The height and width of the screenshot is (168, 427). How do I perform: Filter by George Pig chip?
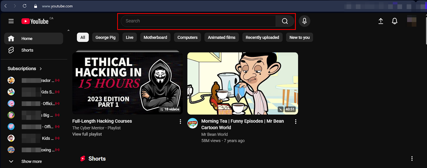105,37
